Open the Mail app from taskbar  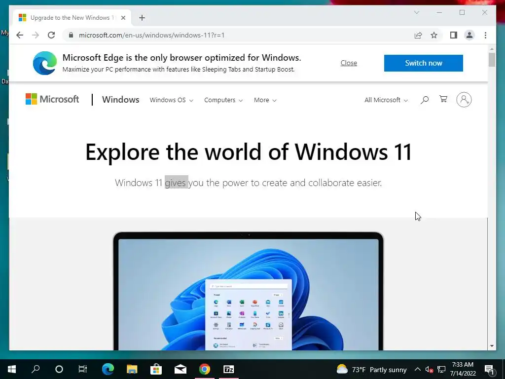180,369
